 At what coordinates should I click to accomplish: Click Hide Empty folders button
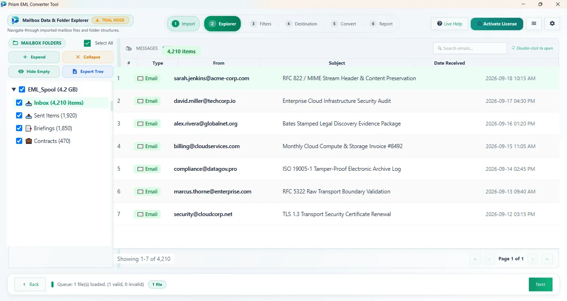point(34,72)
